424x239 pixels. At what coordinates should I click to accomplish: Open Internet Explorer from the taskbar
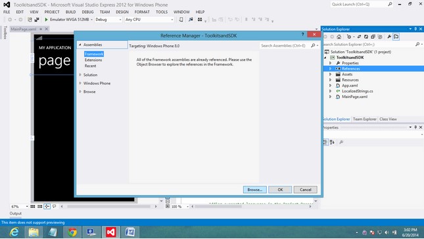coord(14,232)
